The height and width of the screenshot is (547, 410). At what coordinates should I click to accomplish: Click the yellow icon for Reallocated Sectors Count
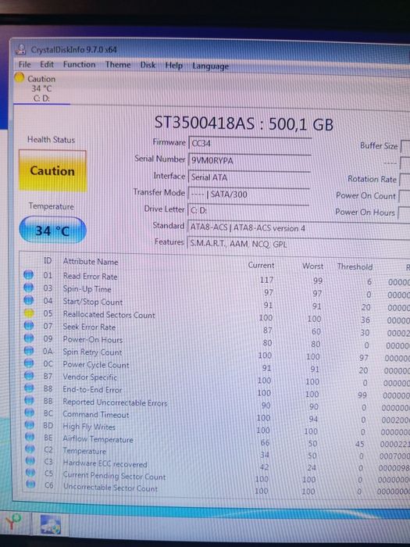tap(29, 313)
